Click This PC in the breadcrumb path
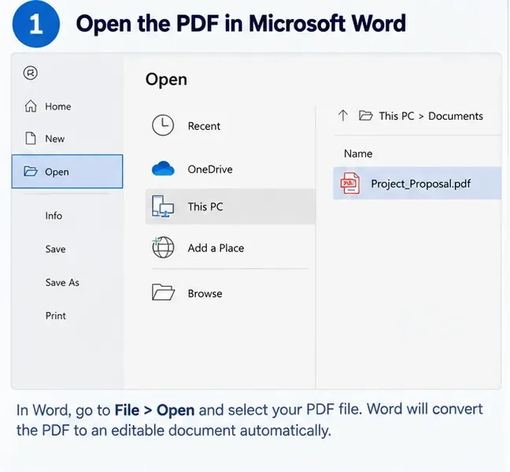This screenshot has width=510, height=472. click(x=397, y=116)
